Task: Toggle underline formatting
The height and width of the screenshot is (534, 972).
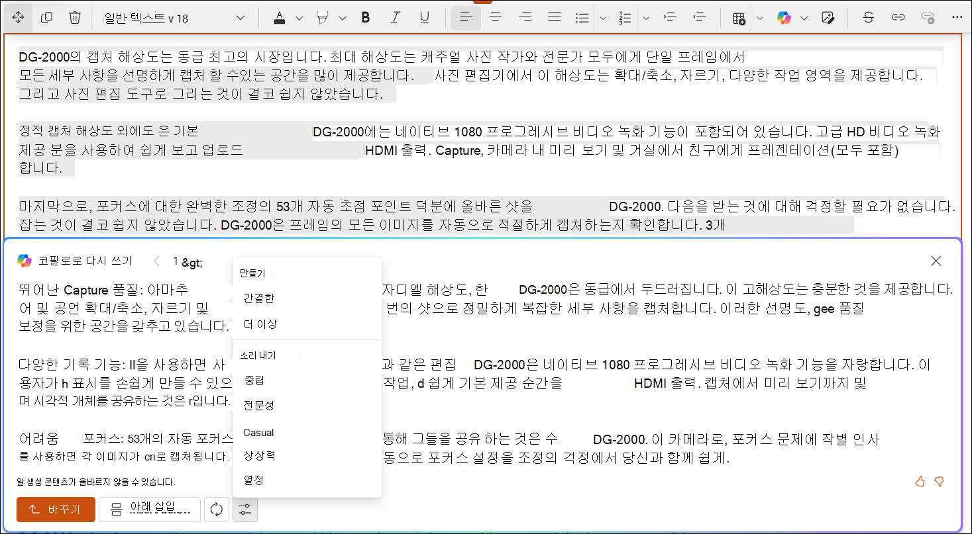Action: [x=425, y=18]
